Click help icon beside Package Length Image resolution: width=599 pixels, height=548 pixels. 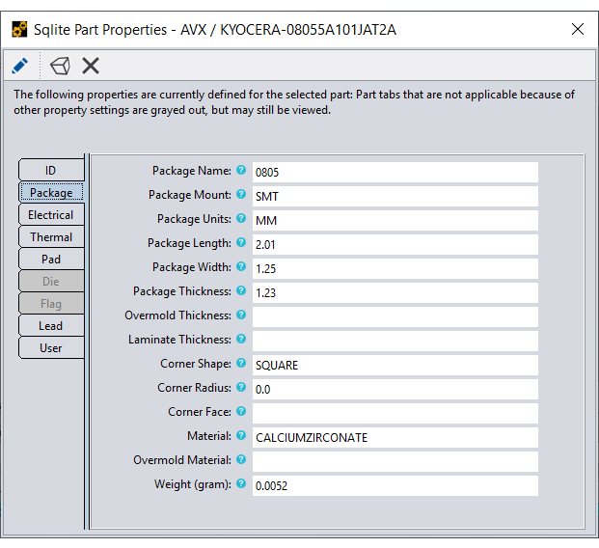pyautogui.click(x=241, y=243)
